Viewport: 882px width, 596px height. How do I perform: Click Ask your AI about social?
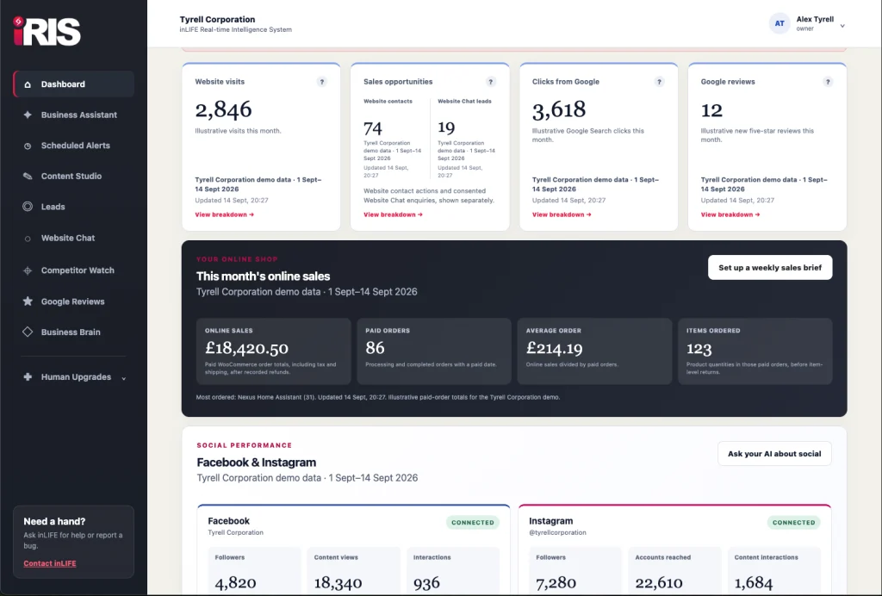click(x=774, y=454)
